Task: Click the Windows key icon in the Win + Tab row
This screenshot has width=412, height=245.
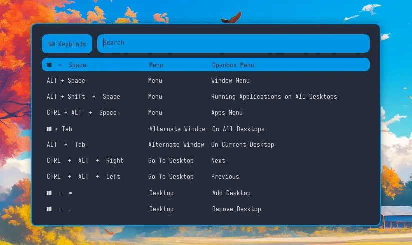Action: click(49, 129)
